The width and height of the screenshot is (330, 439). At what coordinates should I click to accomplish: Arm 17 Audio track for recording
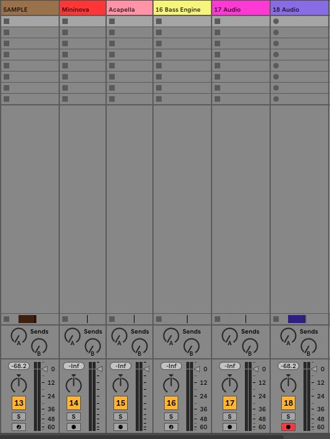click(x=229, y=427)
